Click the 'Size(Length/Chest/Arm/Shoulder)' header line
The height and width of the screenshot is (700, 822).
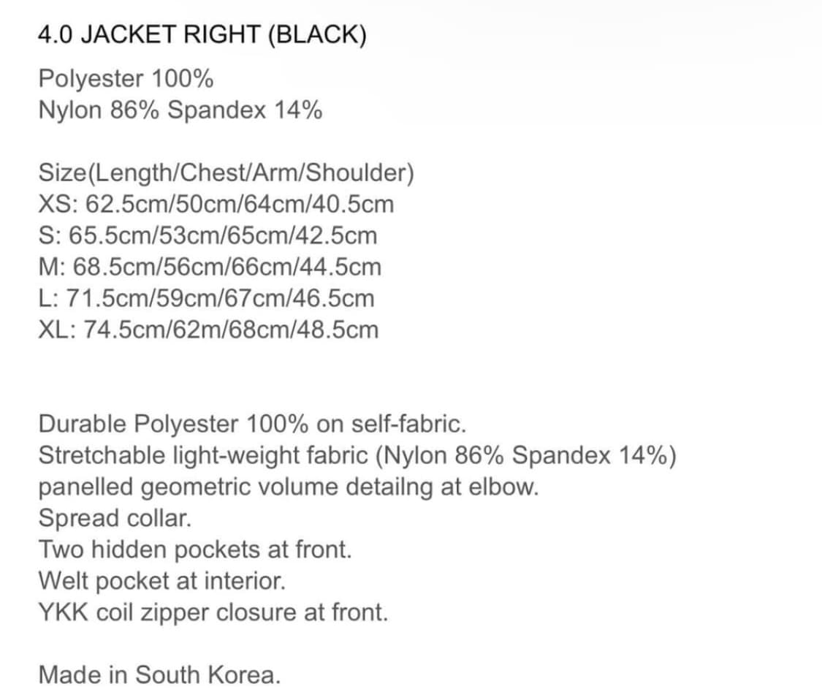227,173
